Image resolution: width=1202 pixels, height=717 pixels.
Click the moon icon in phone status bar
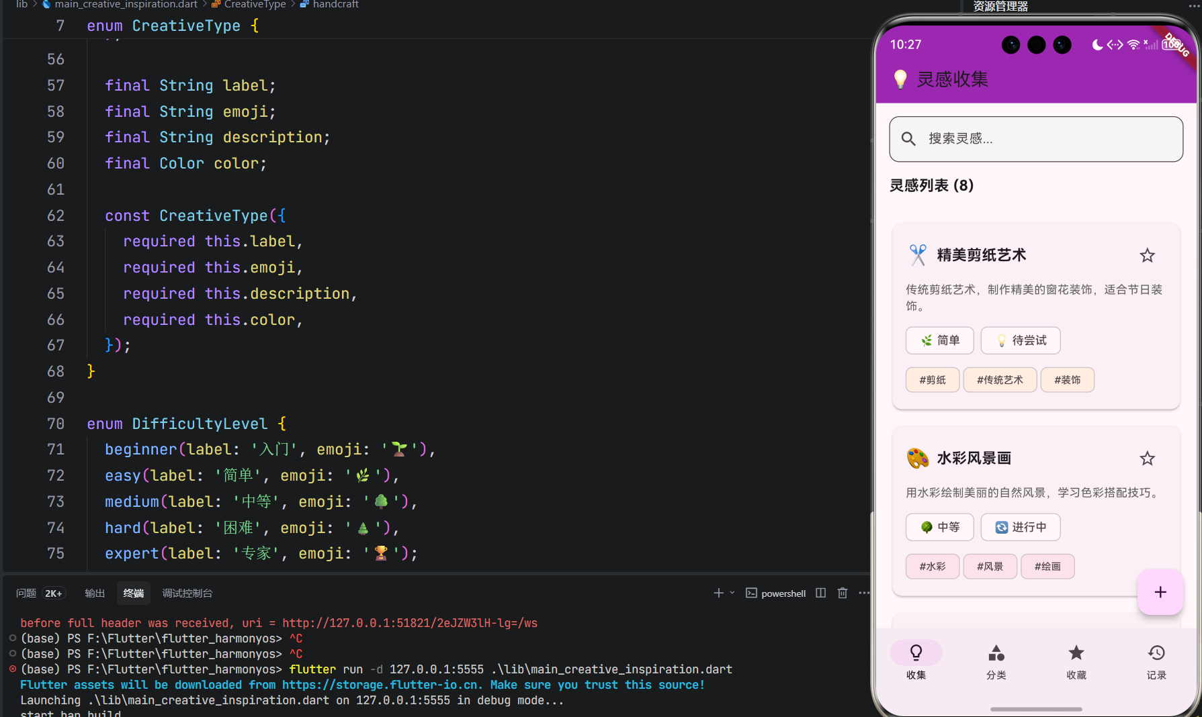[x=1097, y=44]
